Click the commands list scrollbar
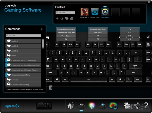This screenshot has width=152, height=113. point(43,43)
